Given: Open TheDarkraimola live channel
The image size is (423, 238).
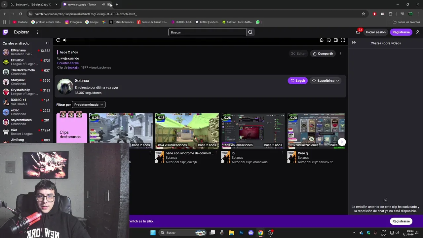Looking at the screenshot, I should click(26, 72).
